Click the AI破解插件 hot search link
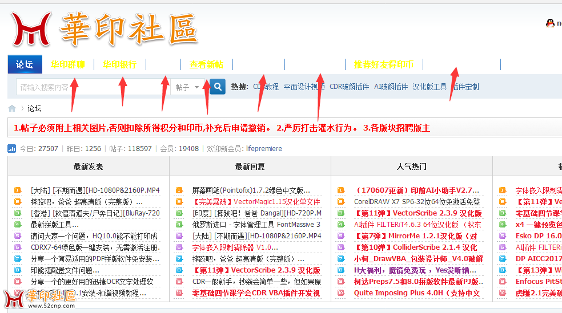 pos(391,87)
